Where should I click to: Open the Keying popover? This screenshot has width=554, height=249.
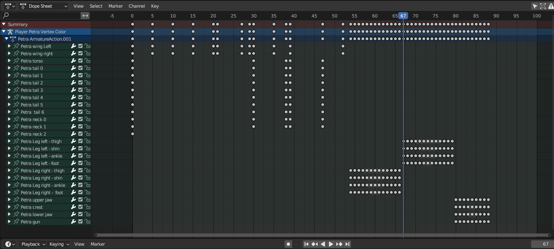(x=59, y=244)
